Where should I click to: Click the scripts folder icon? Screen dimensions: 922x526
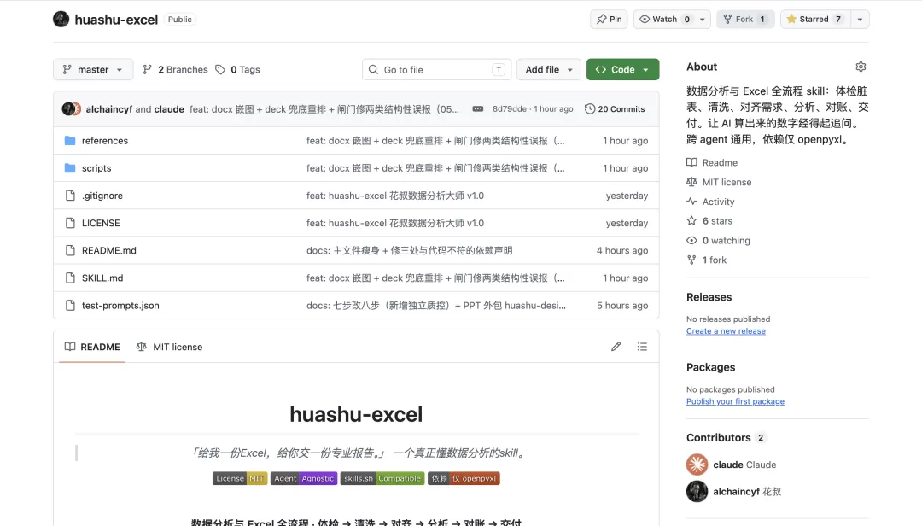(70, 168)
